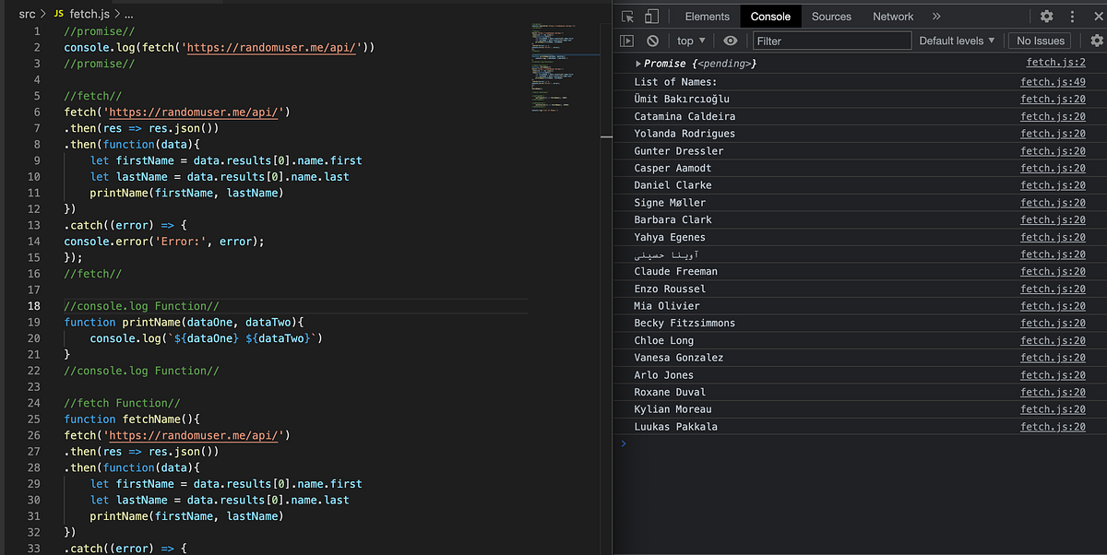1107x555 pixels.
Task: Click the No Issues button
Action: pos(1040,40)
